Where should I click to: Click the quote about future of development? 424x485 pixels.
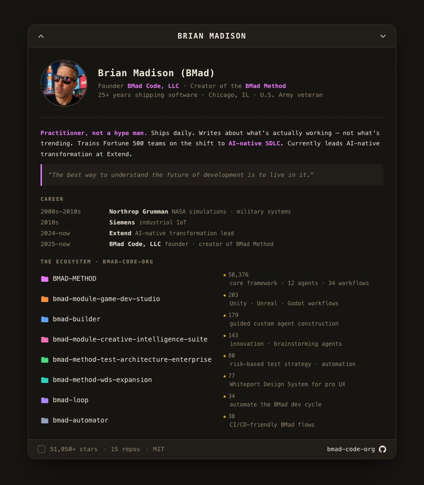point(212,175)
